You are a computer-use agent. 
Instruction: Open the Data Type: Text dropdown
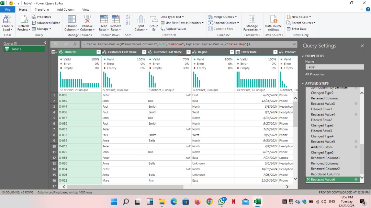tap(172, 17)
